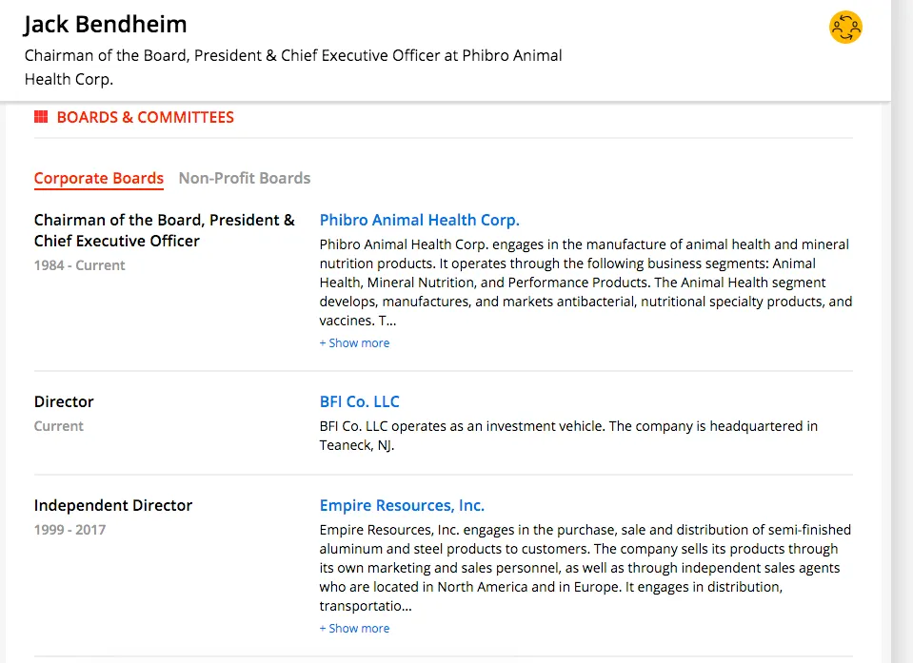Image resolution: width=913 pixels, height=663 pixels.
Task: Click the red grid icon beside Boards & Committees
Action: coord(41,117)
